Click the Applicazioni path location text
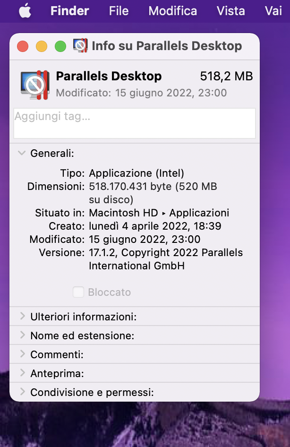 [199, 213]
